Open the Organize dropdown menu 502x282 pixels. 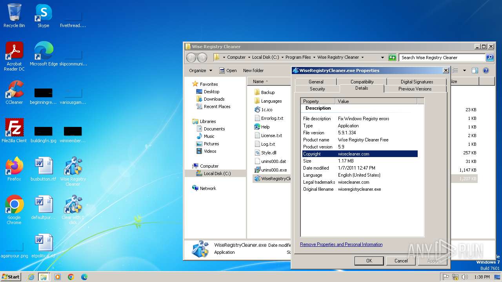pyautogui.click(x=200, y=70)
